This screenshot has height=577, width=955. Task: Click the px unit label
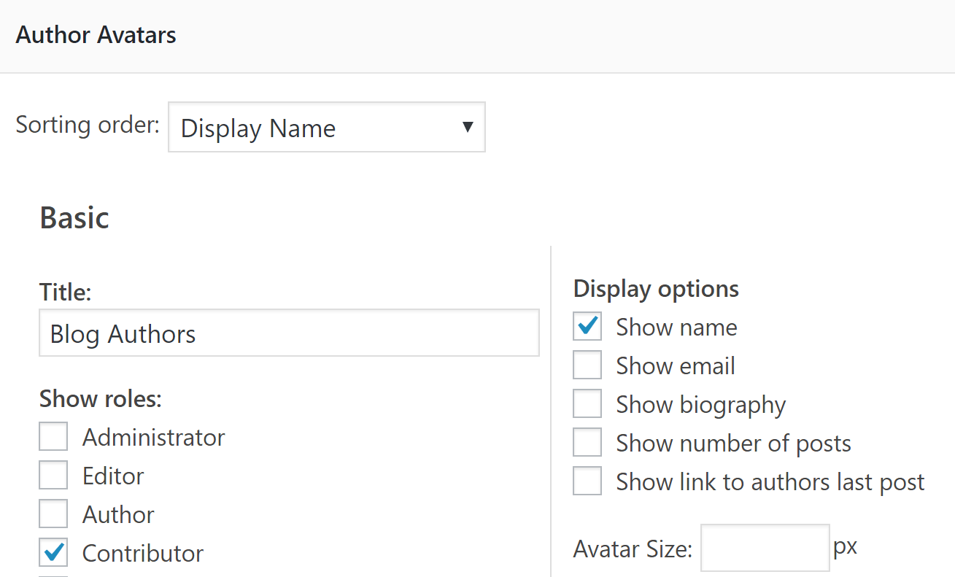pos(846,546)
